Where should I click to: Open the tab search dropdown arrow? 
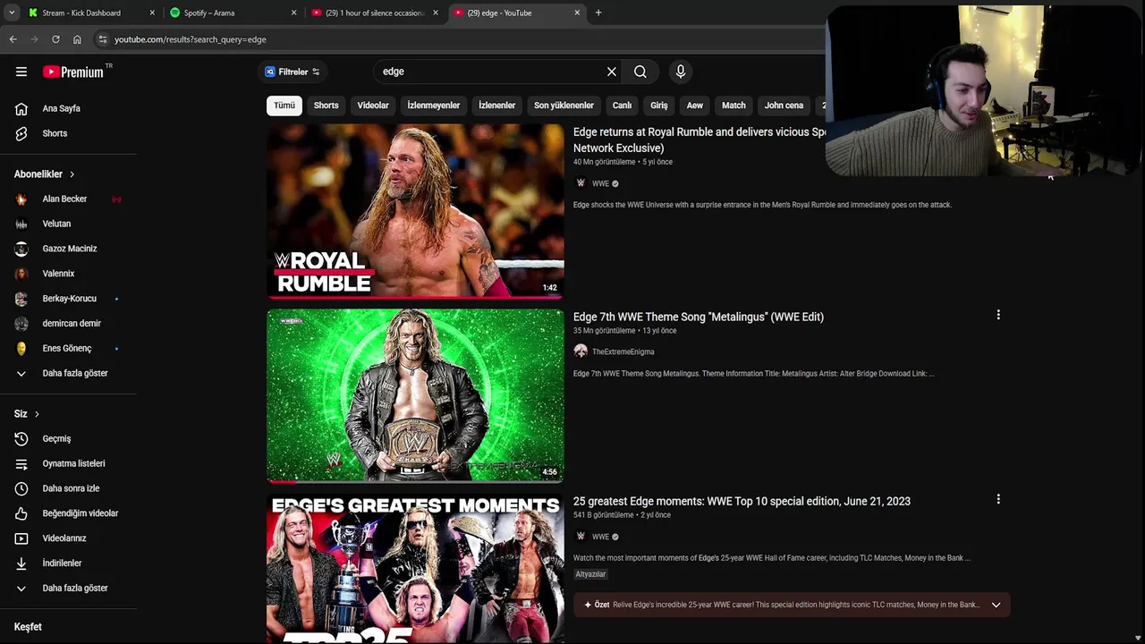[x=11, y=13]
